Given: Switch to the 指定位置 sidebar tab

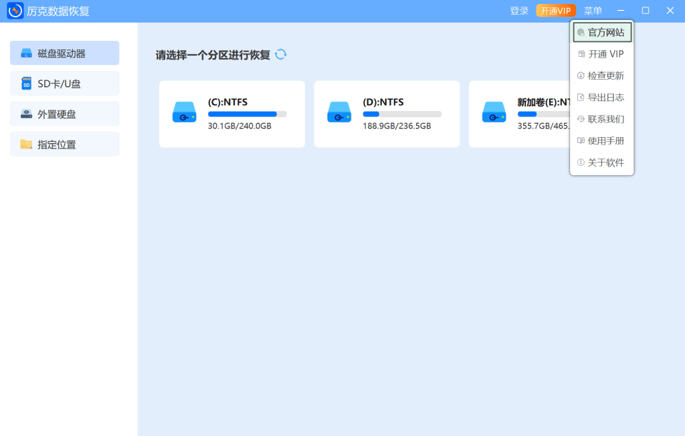Looking at the screenshot, I should (x=65, y=144).
